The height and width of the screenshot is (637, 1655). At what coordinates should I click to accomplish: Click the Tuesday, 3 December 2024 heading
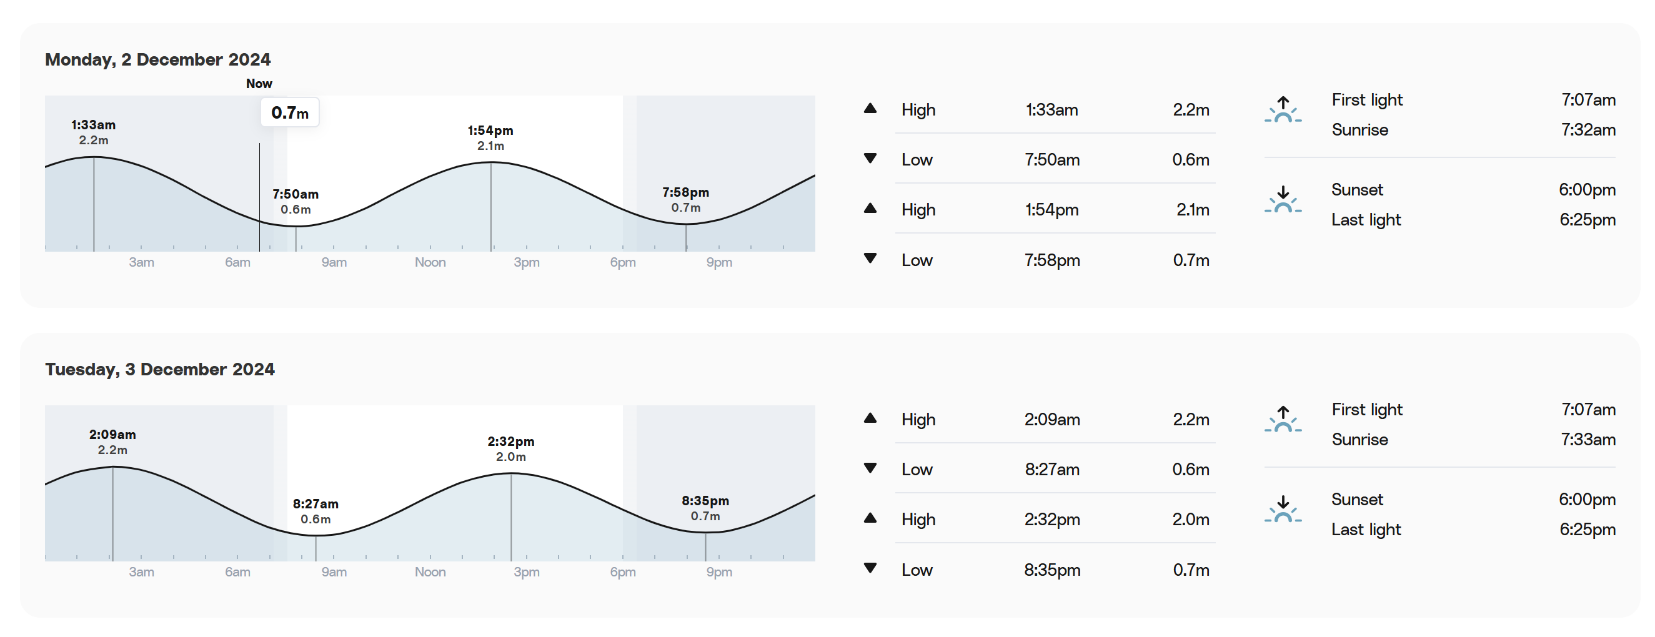pyautogui.click(x=160, y=370)
